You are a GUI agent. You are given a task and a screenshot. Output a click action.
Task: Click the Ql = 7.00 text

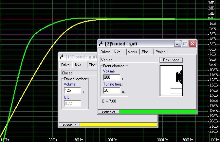tap(109, 101)
